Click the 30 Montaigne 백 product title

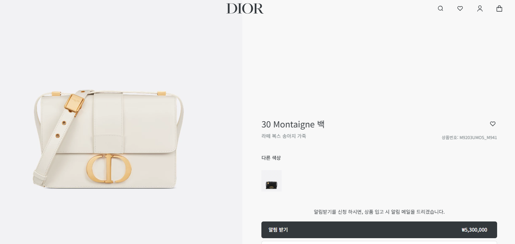click(293, 124)
